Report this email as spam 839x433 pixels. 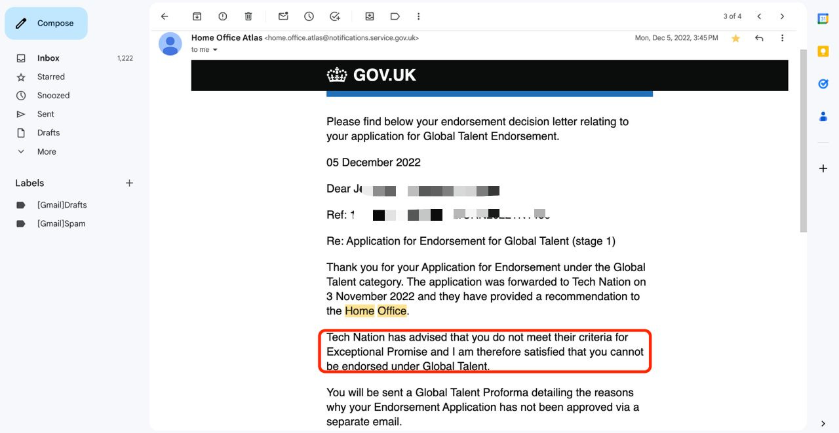tap(222, 16)
